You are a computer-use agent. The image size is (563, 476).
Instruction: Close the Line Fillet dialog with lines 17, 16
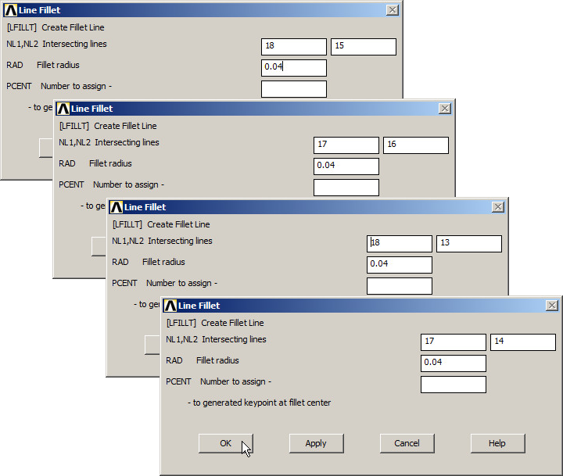click(445, 109)
